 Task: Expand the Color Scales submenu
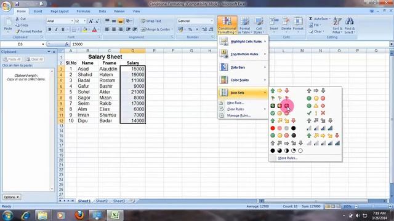point(243,80)
